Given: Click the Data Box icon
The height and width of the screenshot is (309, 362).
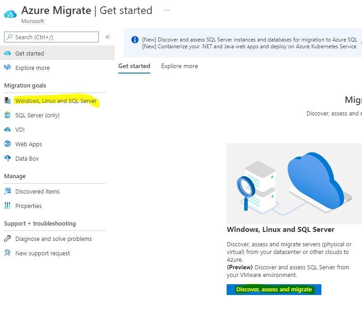Looking at the screenshot, I should pyautogui.click(x=7, y=158).
